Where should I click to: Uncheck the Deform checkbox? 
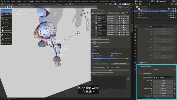[141, 63]
